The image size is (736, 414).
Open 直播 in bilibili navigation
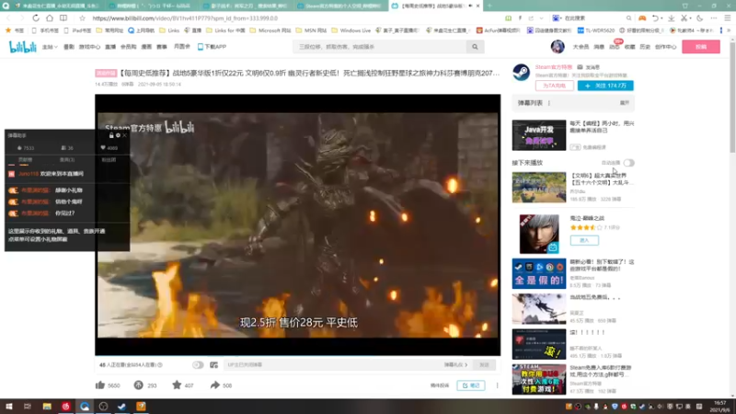110,47
